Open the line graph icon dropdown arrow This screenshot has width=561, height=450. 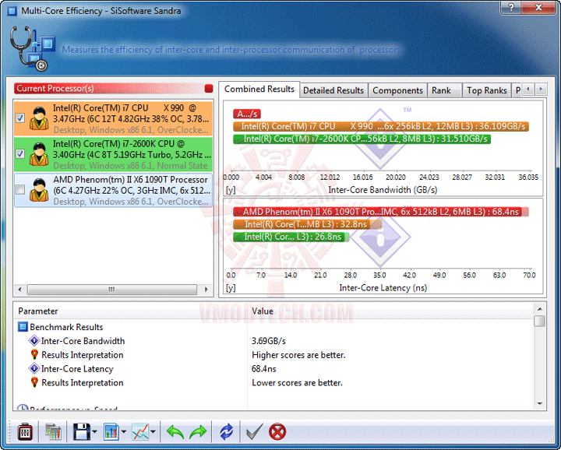[x=153, y=432]
